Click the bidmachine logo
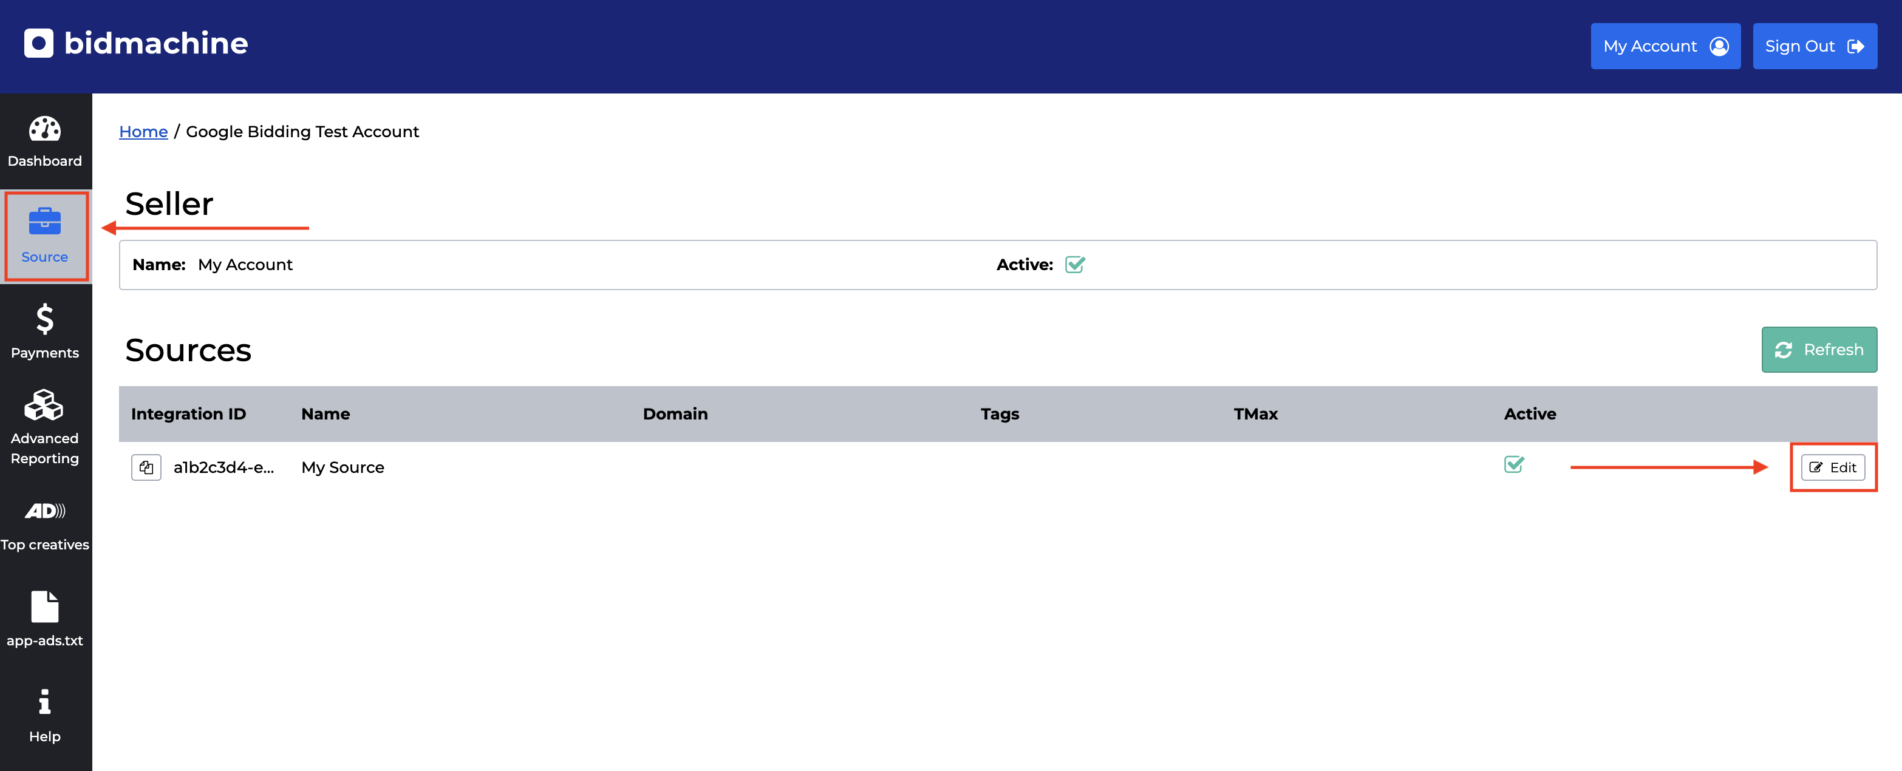1902x771 pixels. coord(136,42)
